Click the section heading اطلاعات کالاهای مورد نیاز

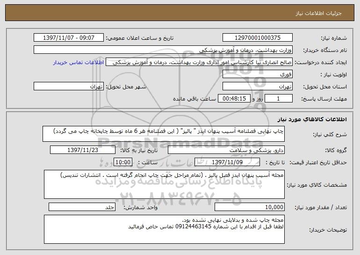point(312,119)
